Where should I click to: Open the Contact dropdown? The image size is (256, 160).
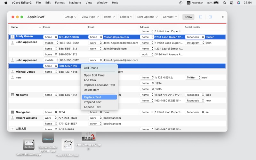coord(170,17)
